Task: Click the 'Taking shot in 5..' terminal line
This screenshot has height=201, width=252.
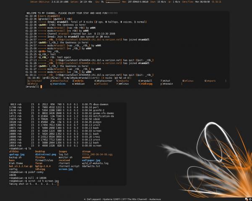Action: point(34,184)
